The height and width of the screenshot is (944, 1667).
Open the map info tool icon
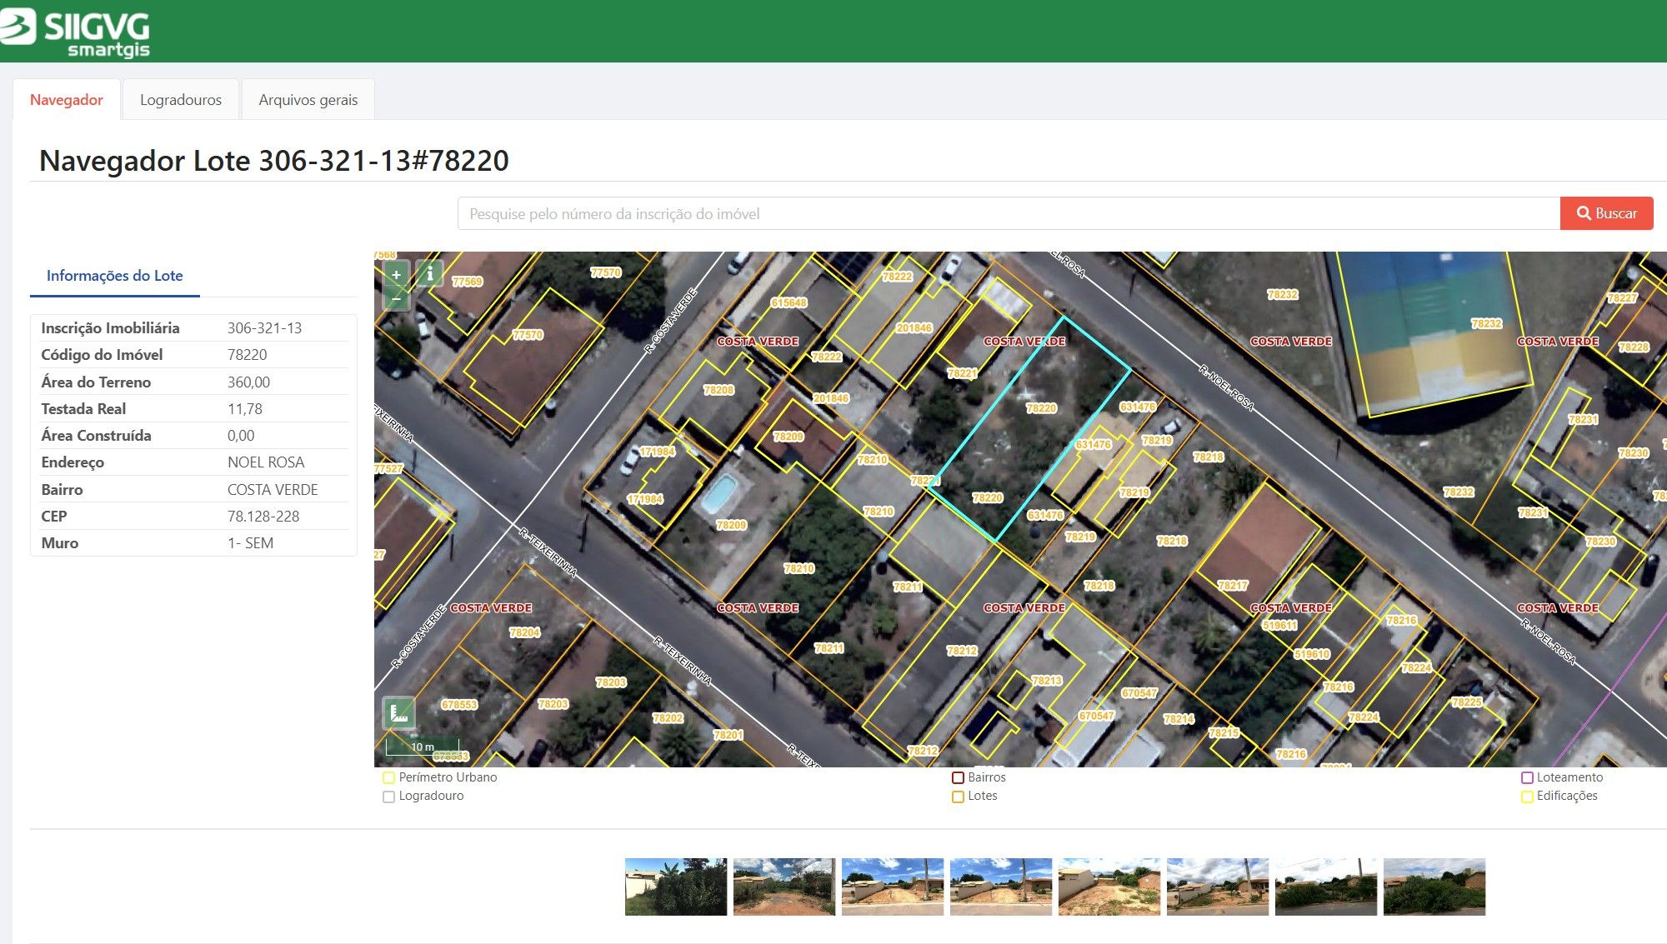coord(429,273)
